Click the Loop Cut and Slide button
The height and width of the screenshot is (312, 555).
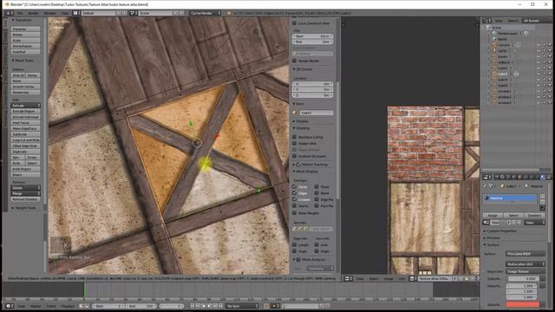coord(26,140)
